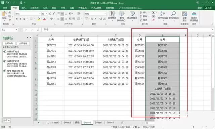
Task: Click the Wrap Text icon
Action: click(79, 13)
